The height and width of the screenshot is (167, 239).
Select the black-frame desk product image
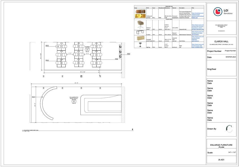pos(140,32)
